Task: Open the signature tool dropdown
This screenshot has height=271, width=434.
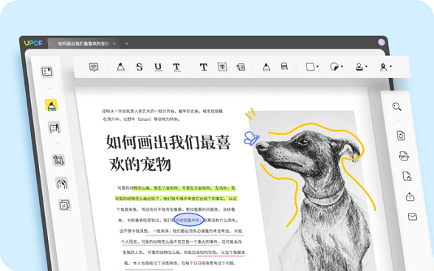Action: click(x=390, y=66)
